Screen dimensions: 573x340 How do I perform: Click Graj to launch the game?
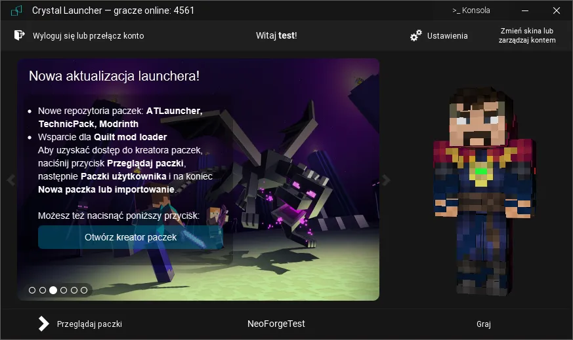484,324
